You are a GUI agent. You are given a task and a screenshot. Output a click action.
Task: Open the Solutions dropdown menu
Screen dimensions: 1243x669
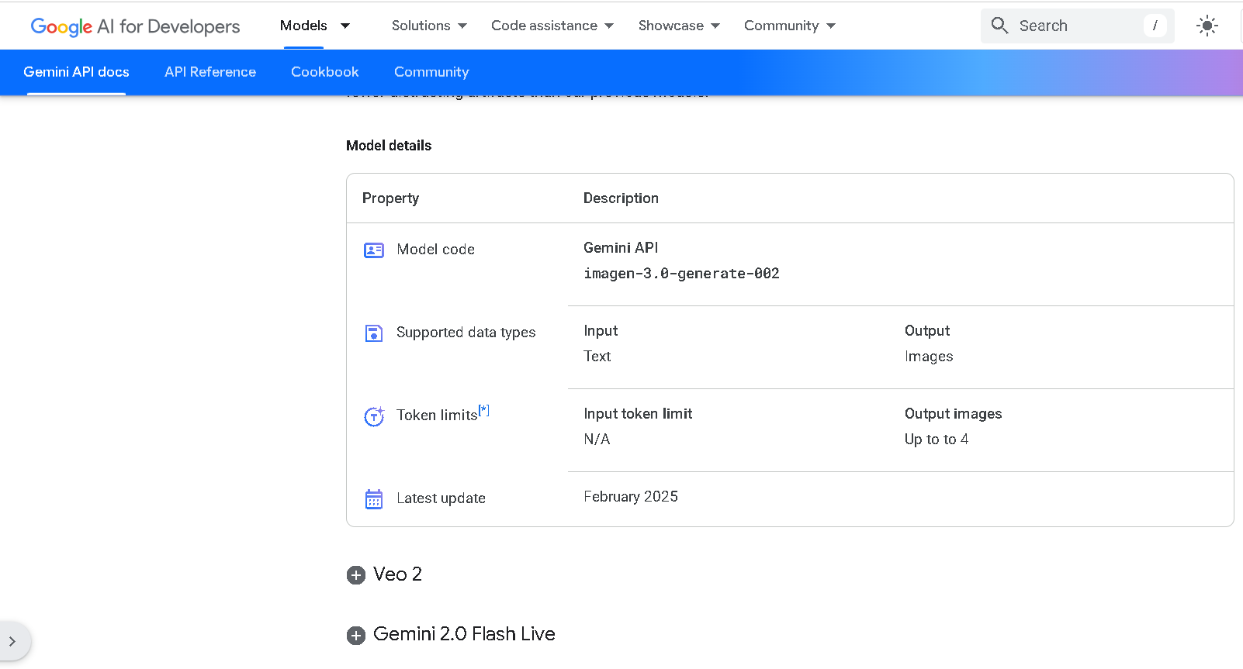[x=429, y=26]
